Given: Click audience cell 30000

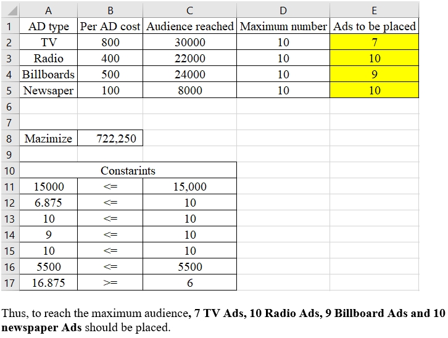Looking at the screenshot, I should tap(189, 42).
